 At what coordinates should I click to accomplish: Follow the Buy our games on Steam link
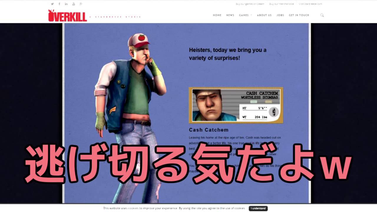click(x=250, y=4)
